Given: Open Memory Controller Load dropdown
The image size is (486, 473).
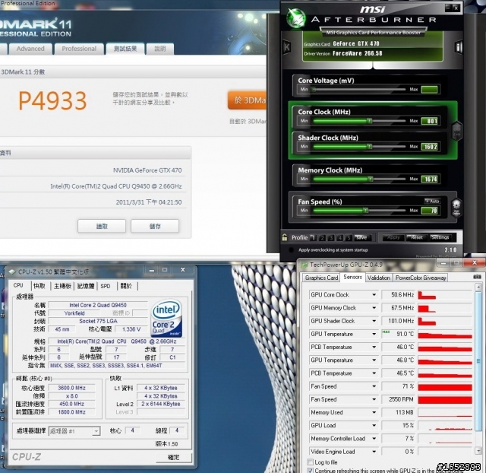Looking at the screenshot, I should [x=374, y=438].
